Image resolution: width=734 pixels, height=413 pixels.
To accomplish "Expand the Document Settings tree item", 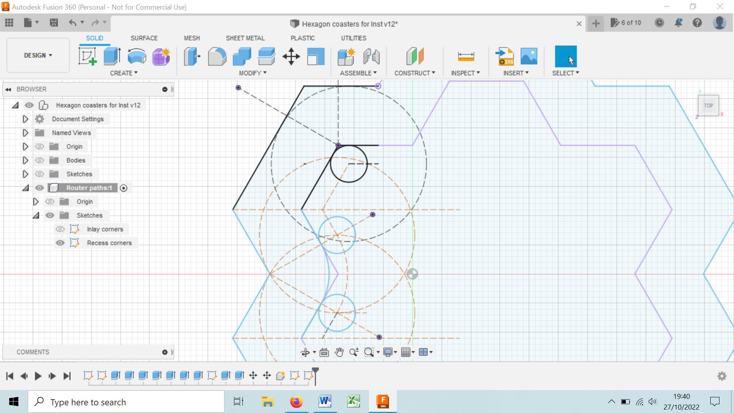I will tap(25, 119).
